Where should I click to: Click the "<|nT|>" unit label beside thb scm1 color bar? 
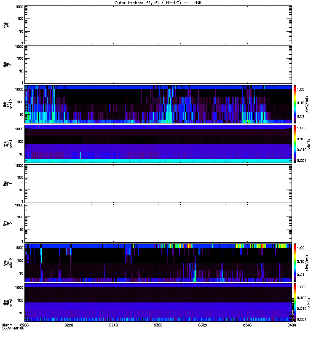(x=309, y=144)
